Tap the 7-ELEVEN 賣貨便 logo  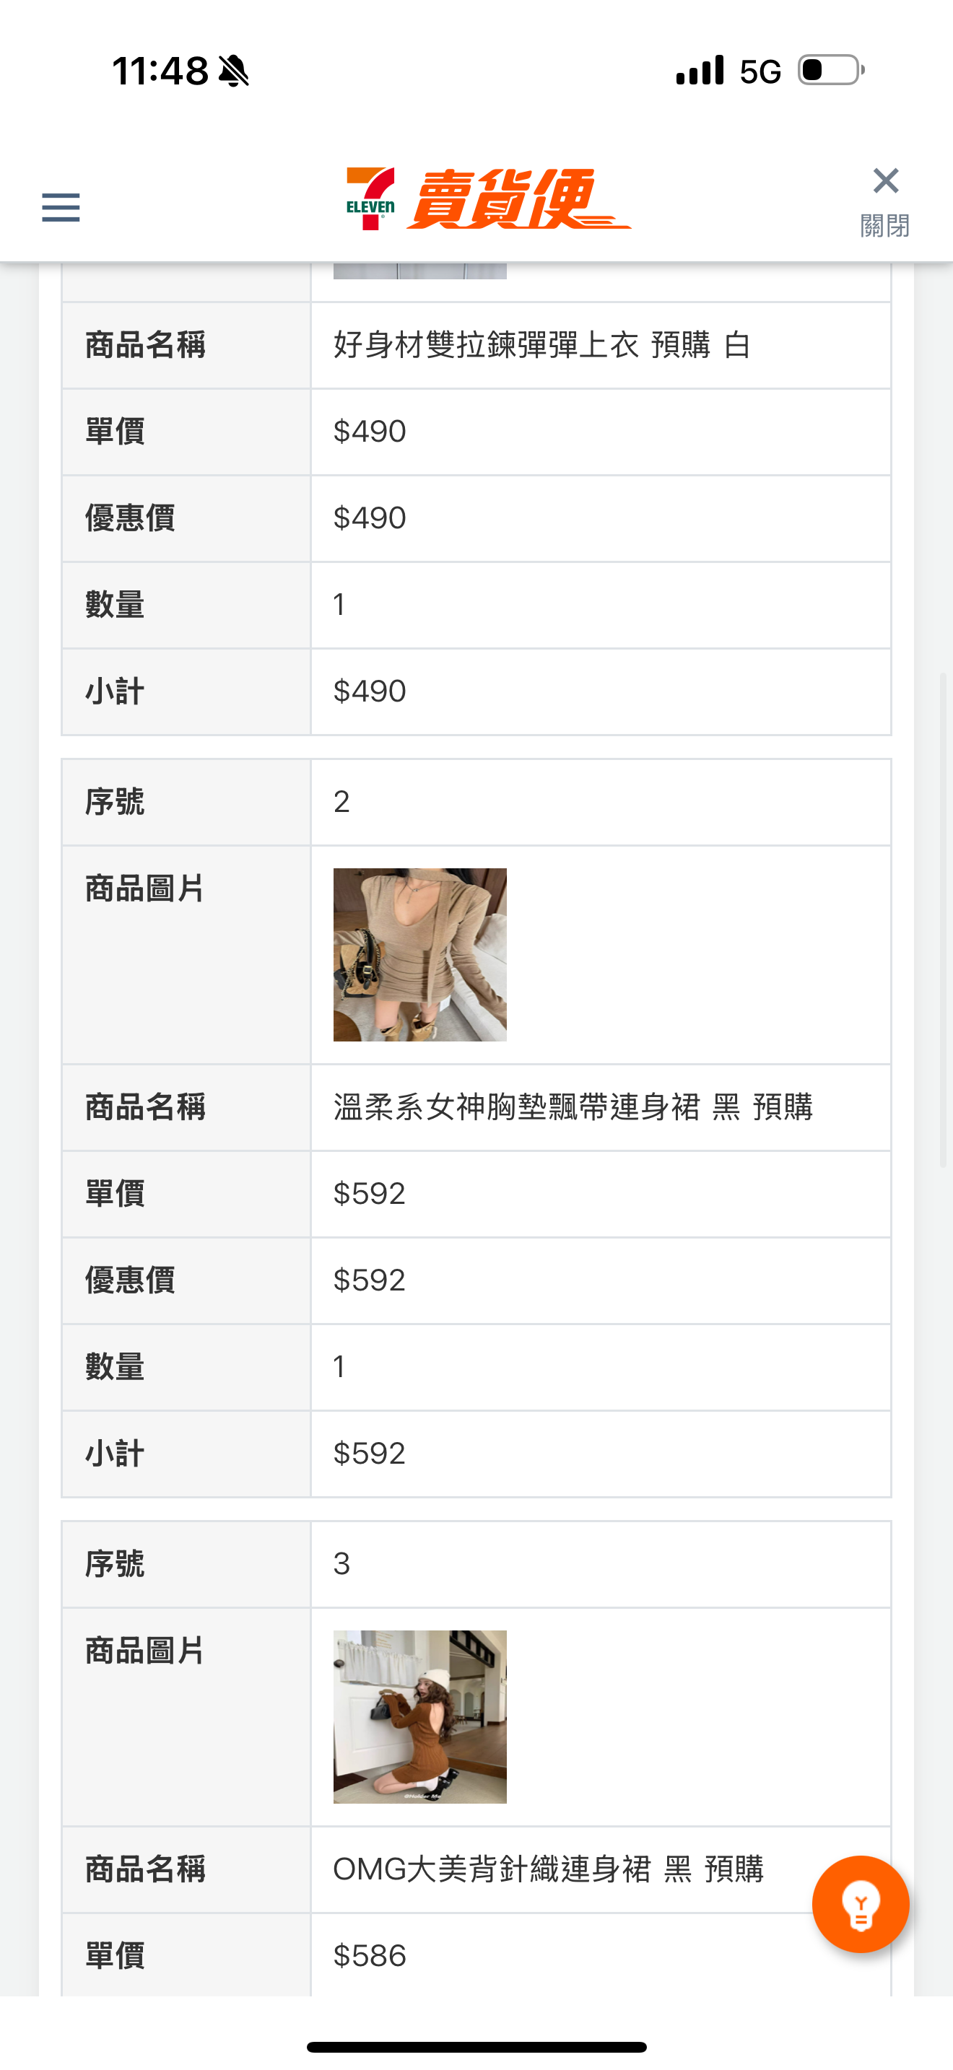[x=488, y=199]
